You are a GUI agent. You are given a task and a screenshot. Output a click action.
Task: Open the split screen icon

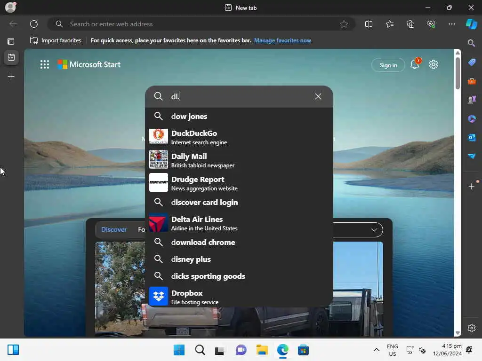point(369,24)
